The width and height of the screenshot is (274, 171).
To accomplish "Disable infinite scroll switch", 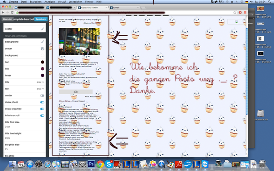I will (42, 115).
